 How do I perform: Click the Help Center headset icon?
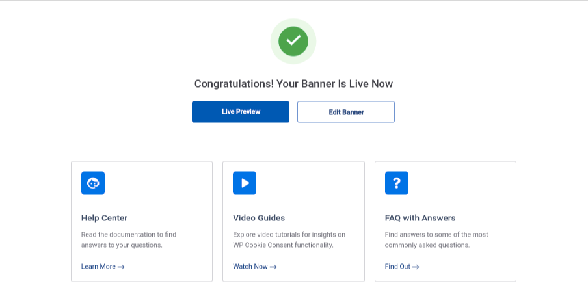[93, 183]
